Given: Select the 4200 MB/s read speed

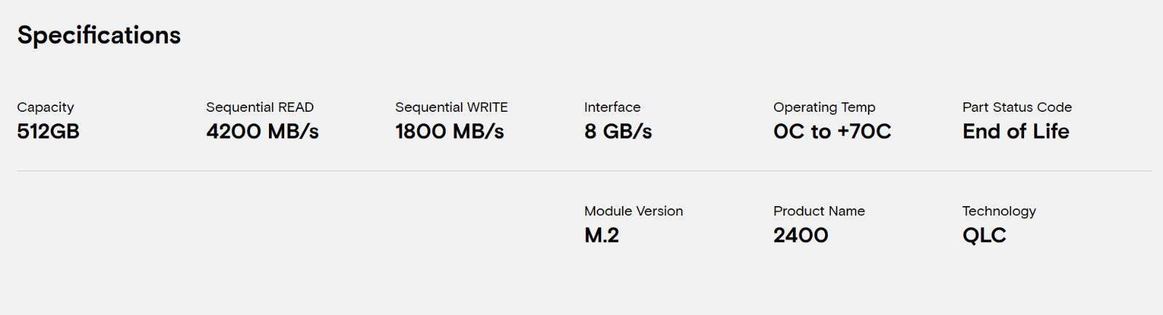Looking at the screenshot, I should 262,131.
